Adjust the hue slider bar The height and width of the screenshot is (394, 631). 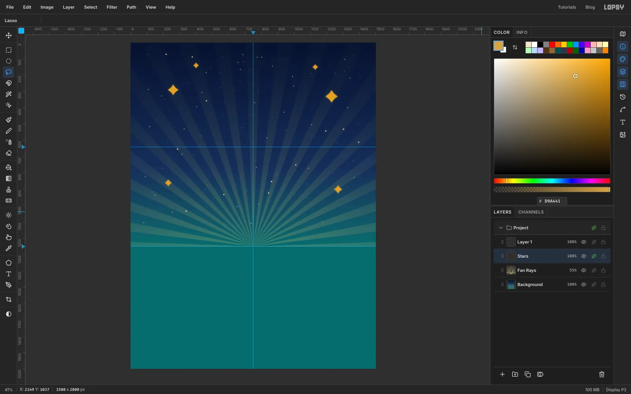tap(552, 181)
